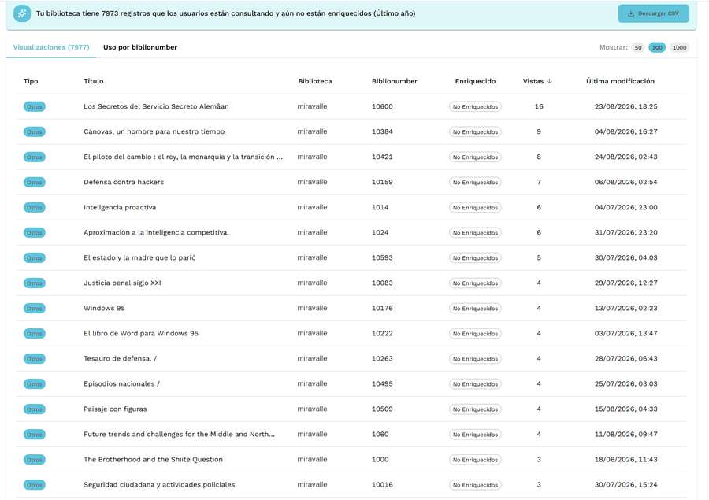Select title Justicia penal siglo XXI
Image resolution: width=709 pixels, height=500 pixels.
click(122, 283)
